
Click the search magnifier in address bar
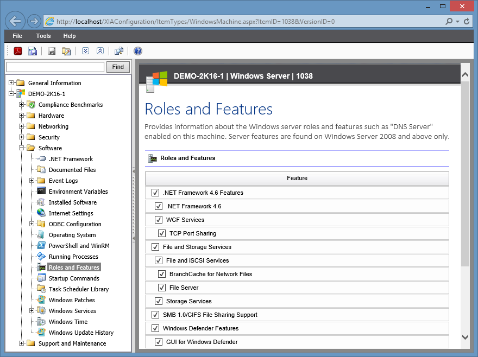tap(449, 21)
